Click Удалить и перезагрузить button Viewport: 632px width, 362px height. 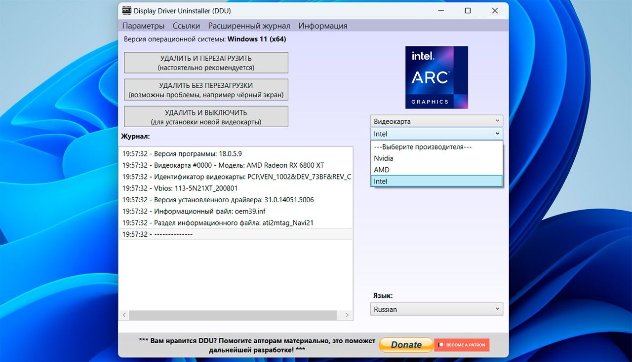(206, 63)
